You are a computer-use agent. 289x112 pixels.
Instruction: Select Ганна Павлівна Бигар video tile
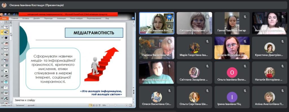pos(232,23)
